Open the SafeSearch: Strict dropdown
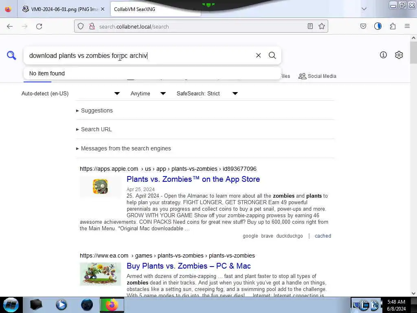This screenshot has height=313, width=417. (207, 93)
